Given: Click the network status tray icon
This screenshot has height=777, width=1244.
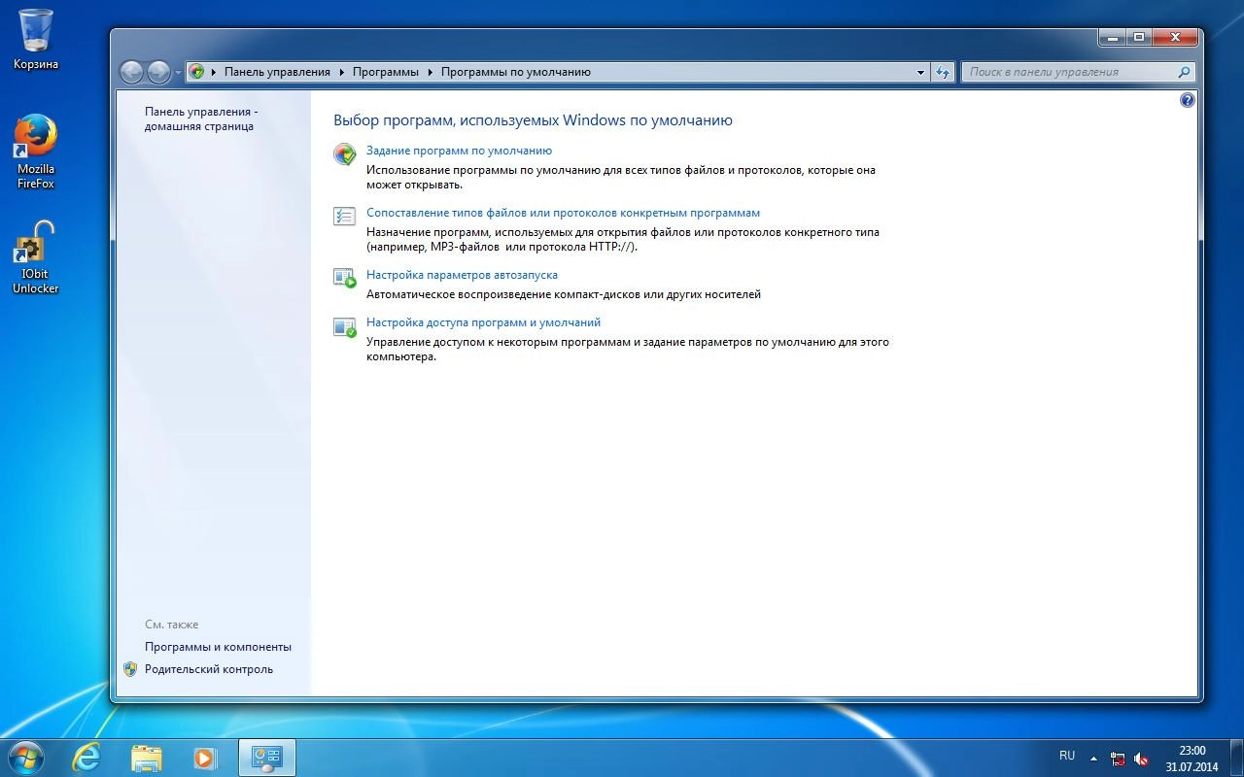Looking at the screenshot, I should (x=1119, y=759).
